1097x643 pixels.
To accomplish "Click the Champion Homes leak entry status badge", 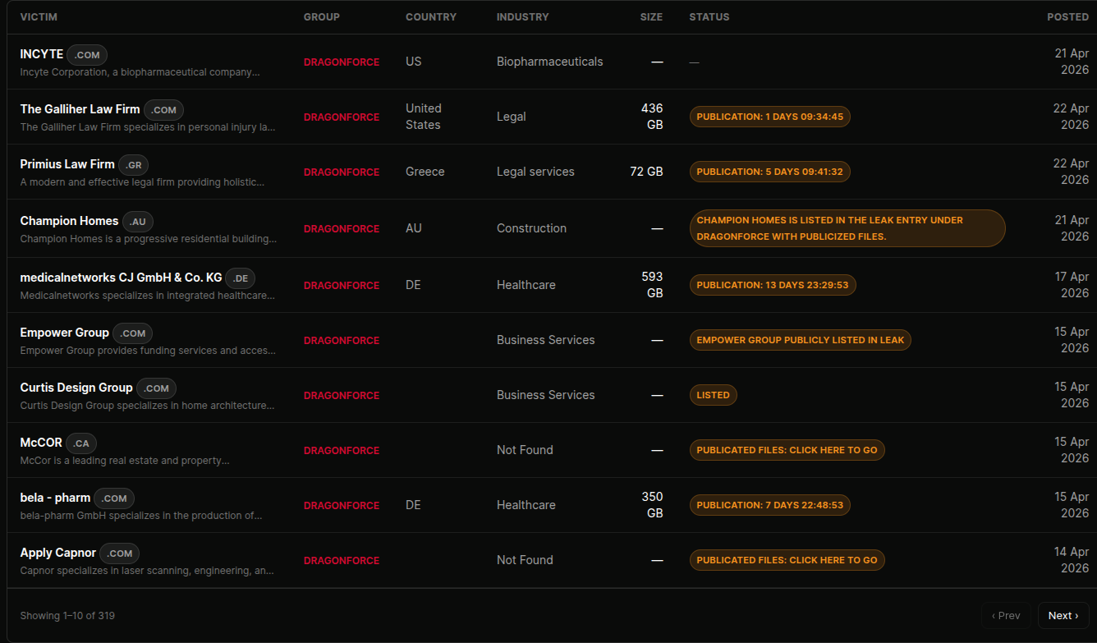I will coord(847,228).
